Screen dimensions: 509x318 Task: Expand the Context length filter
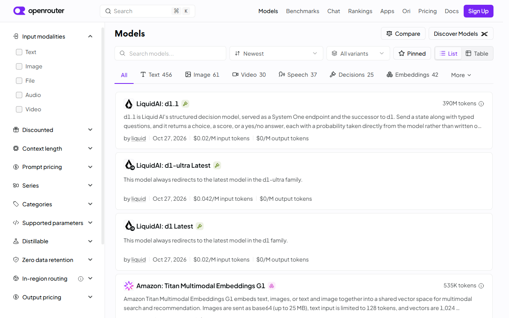pos(53,149)
